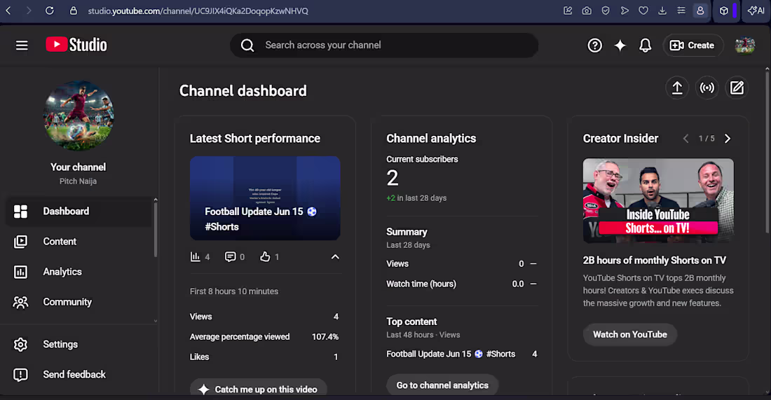Open the account avatar in header
Viewport: 771px width, 400px height.
744,46
